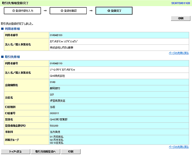Click amount value 500,000
Image resolution: width=192 pixels, height=156 pixels.
(54, 126)
